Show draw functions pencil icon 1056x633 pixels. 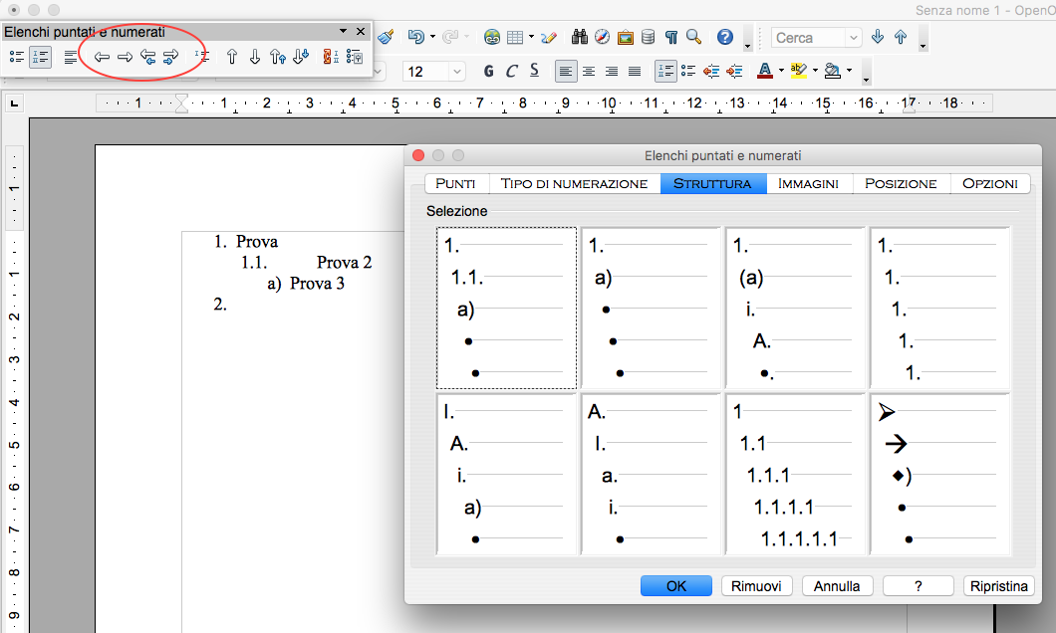pyautogui.click(x=549, y=37)
